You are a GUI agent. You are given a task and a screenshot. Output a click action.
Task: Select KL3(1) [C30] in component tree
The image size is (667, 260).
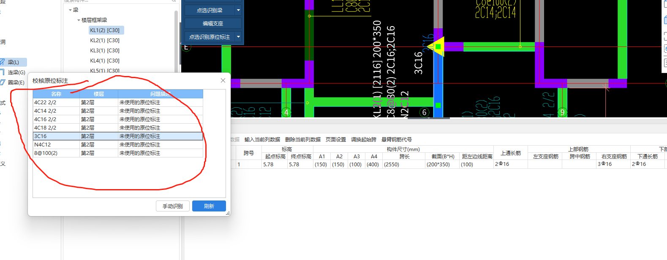click(x=105, y=51)
